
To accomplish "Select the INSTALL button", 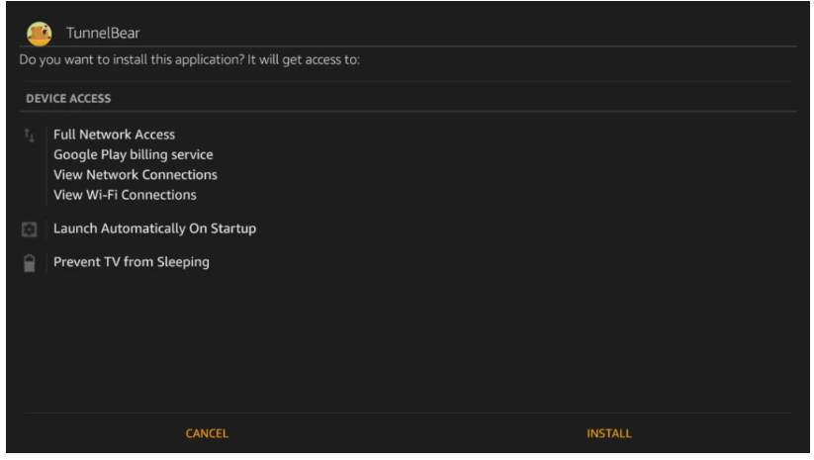I will point(609,433).
